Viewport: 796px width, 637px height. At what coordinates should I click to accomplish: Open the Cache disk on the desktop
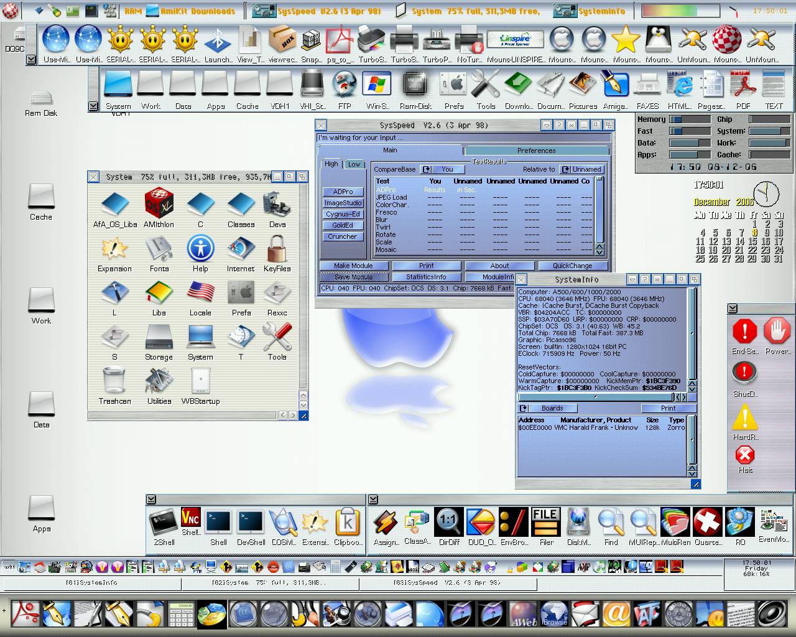coord(41,197)
